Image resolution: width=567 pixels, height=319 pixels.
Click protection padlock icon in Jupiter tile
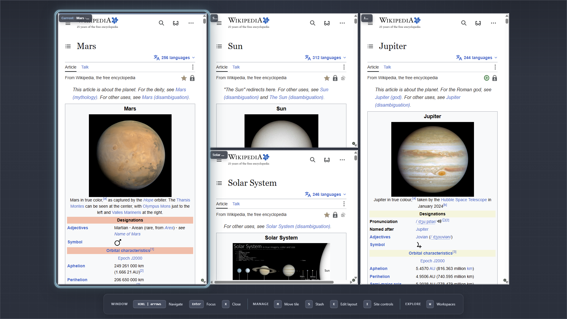pyautogui.click(x=495, y=78)
